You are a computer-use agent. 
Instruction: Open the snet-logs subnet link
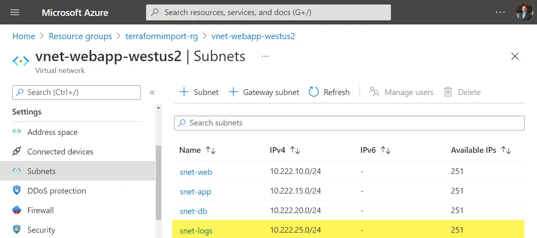(x=196, y=231)
